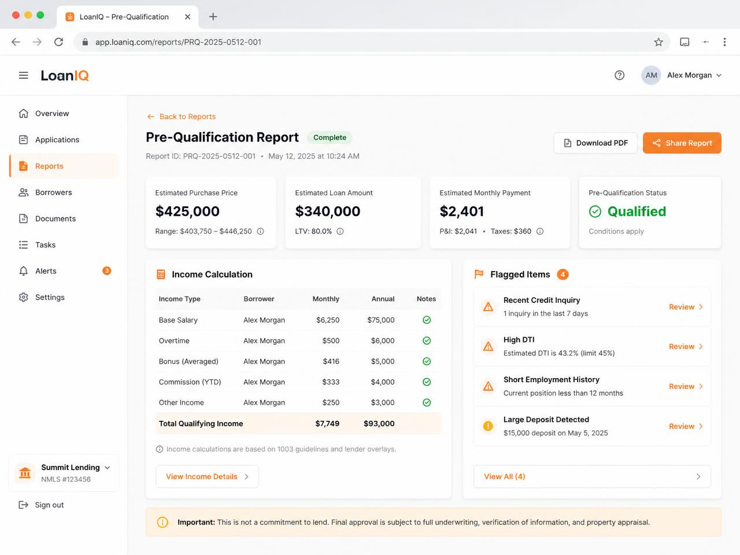Image resolution: width=740 pixels, height=555 pixels.
Task: Click the AM avatar circle
Action: point(652,75)
